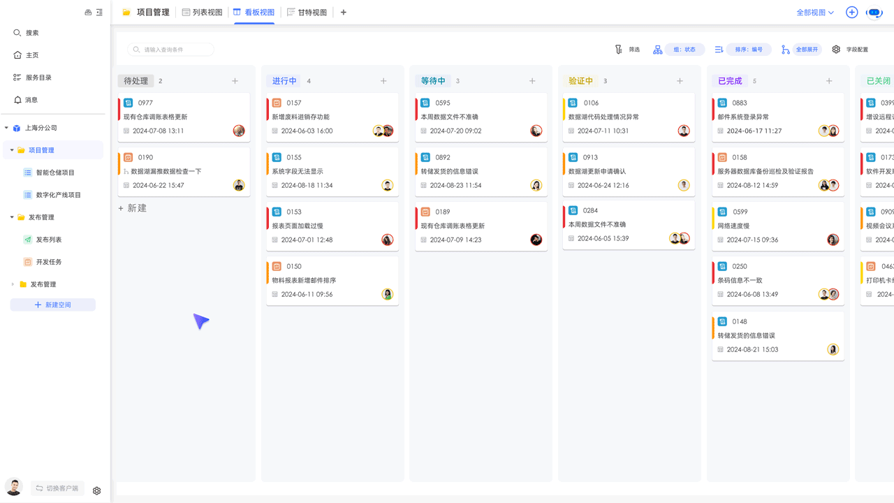The height and width of the screenshot is (503, 894).
Task: Click the orange type icon on card 0190
Action: coord(129,157)
